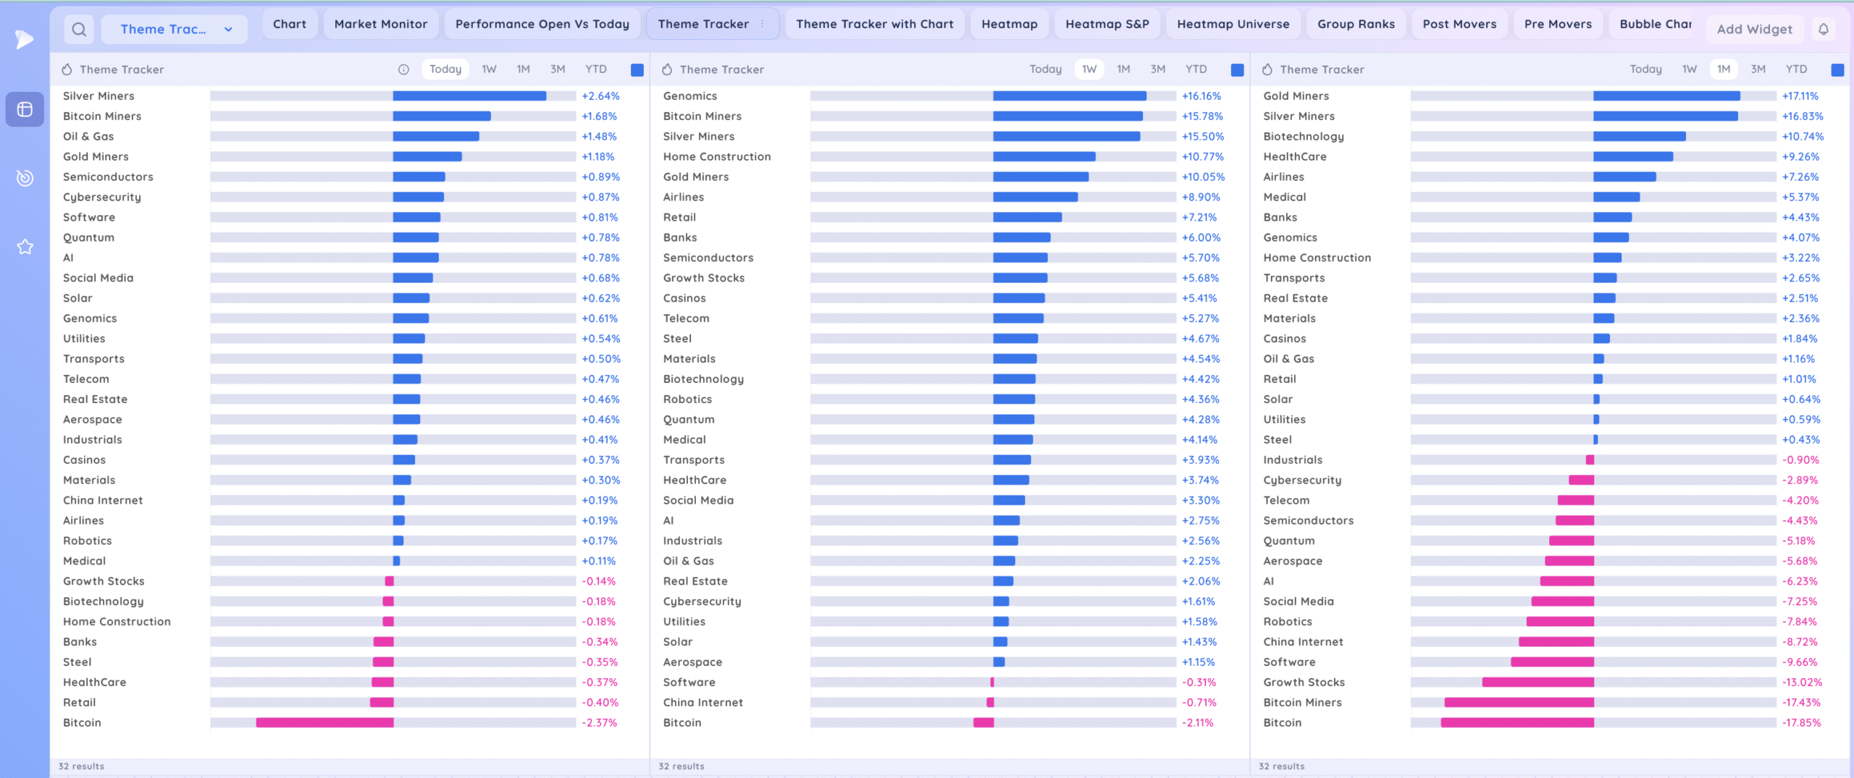Open the dashboard layout sidebar icon
Screen dimensions: 1854x778
(x=25, y=109)
